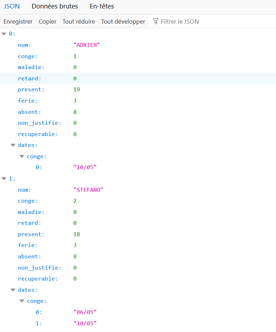This screenshot has height=332, width=276.
Task: Collapse the root item 1 twisty
Action: tap(4, 179)
